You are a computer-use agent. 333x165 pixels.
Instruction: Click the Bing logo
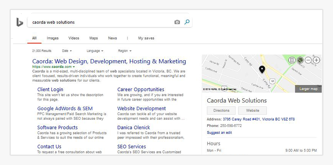tap(20, 22)
